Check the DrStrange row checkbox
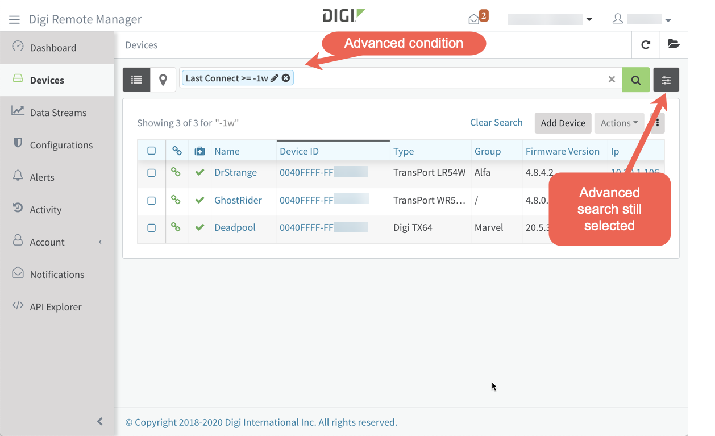 tap(151, 172)
